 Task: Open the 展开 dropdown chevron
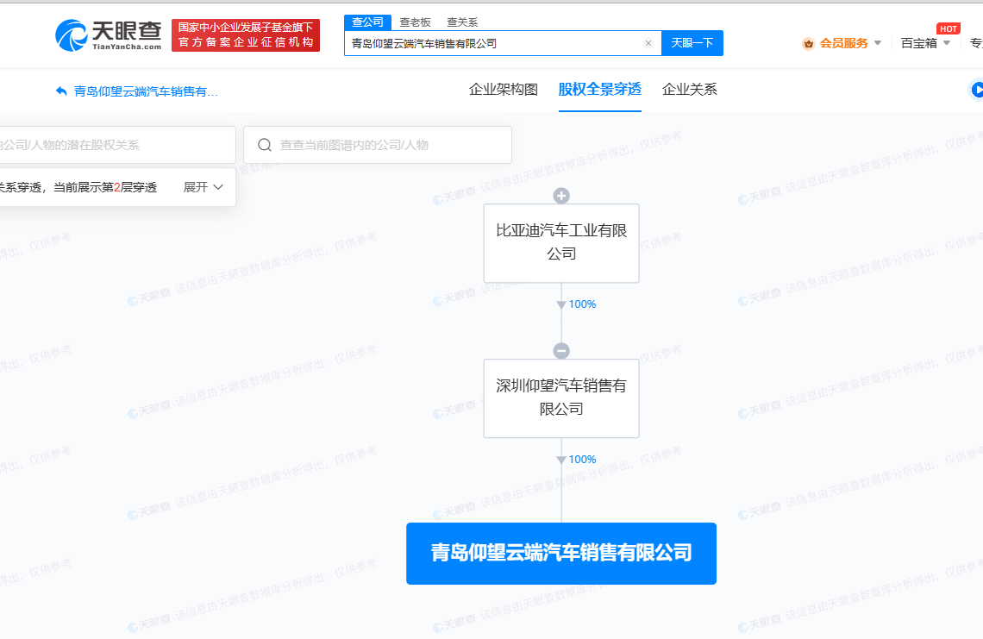218,187
